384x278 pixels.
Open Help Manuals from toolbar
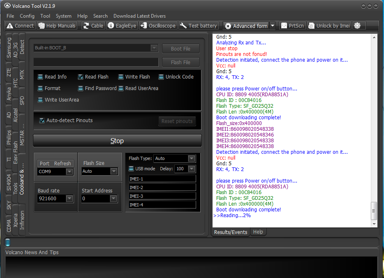[57, 26]
